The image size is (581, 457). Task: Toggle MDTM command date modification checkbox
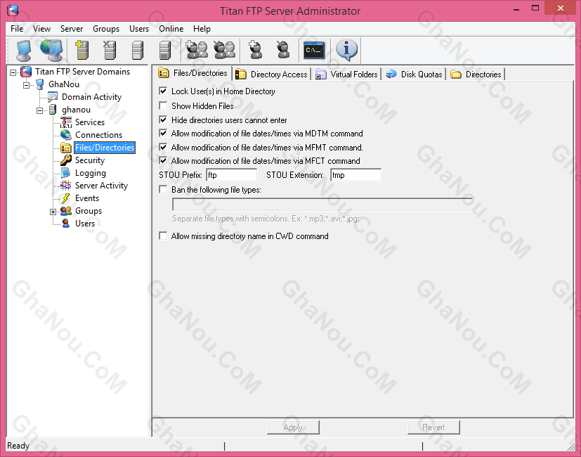[x=163, y=133]
